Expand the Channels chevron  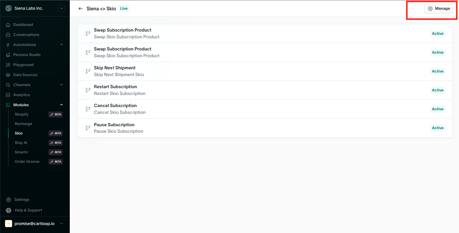click(x=61, y=85)
